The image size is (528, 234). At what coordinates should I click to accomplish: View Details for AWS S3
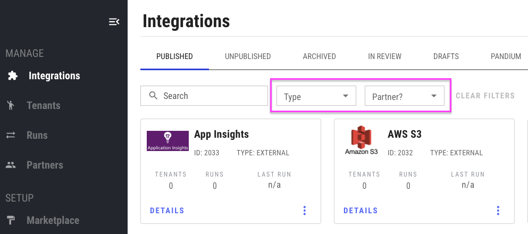click(361, 211)
